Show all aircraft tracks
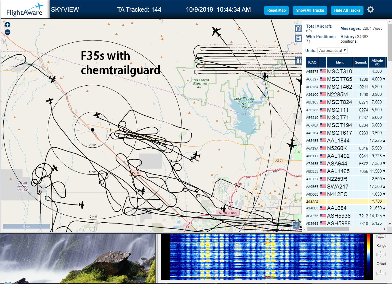This screenshot has width=392, height=284. point(310,10)
